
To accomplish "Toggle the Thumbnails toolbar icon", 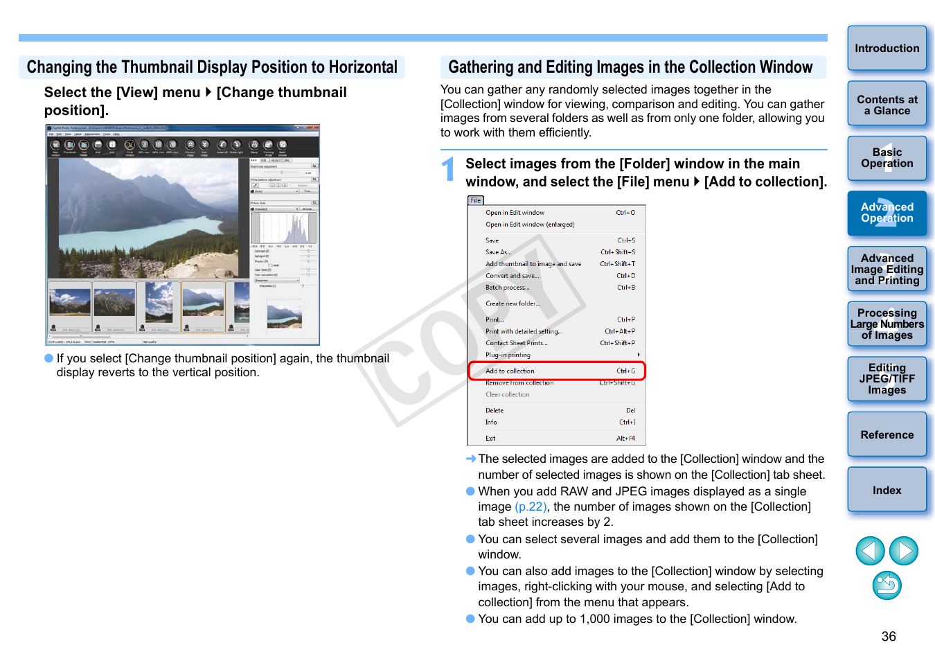I will coord(70,145).
